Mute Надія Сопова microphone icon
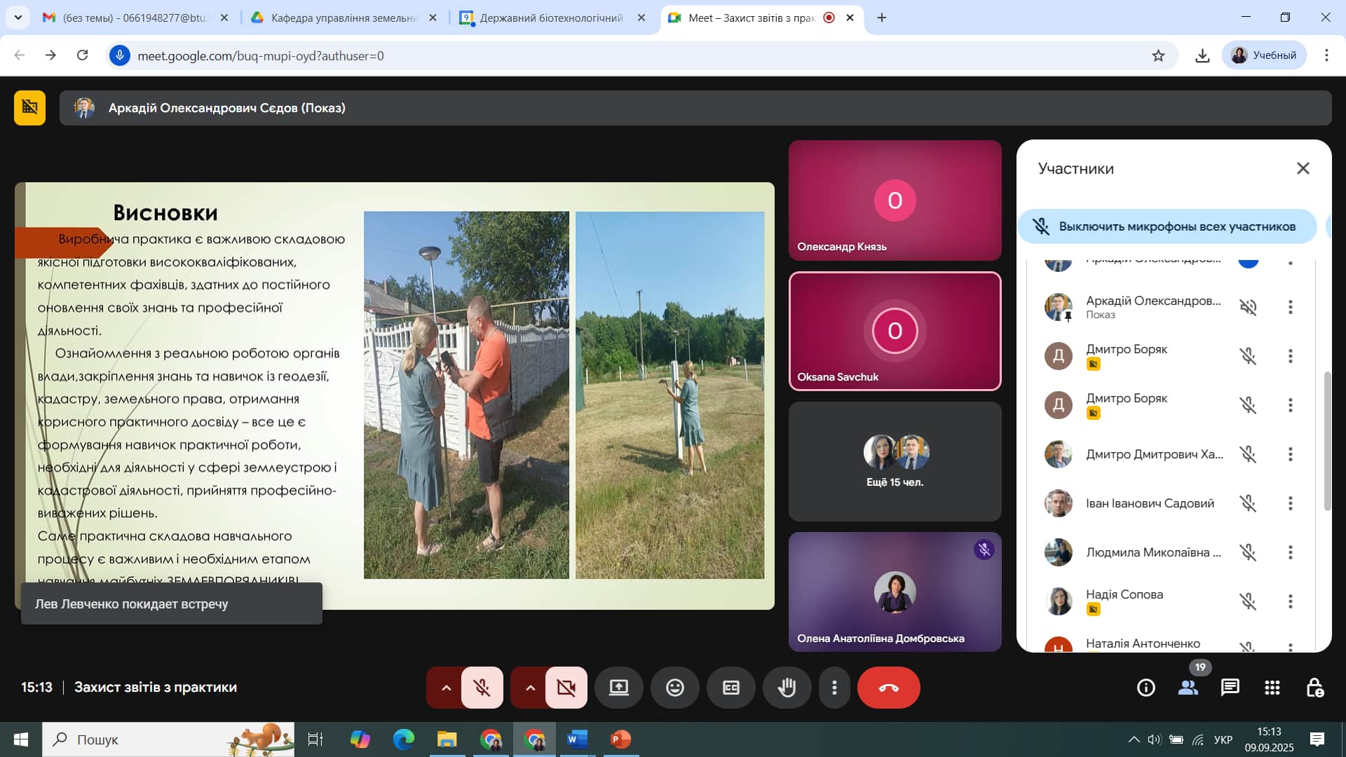 click(x=1248, y=601)
